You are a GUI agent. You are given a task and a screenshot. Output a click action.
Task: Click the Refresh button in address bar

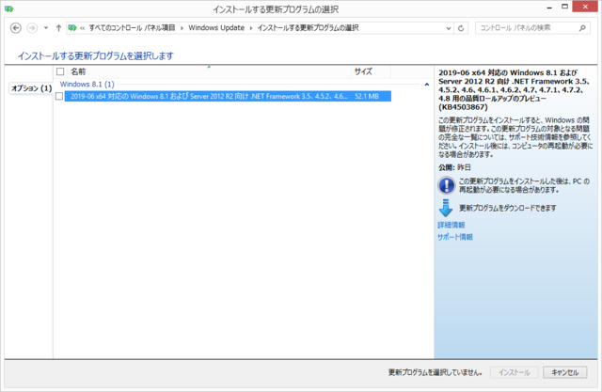click(x=461, y=28)
